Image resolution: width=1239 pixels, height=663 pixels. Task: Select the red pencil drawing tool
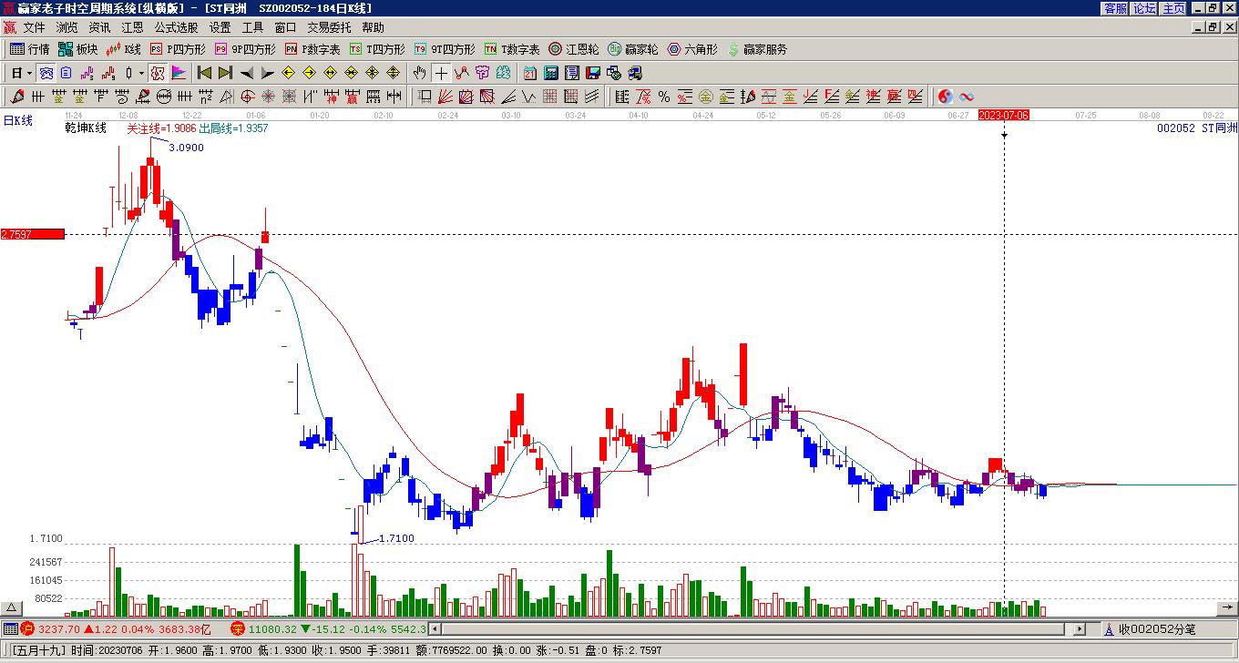[x=16, y=97]
